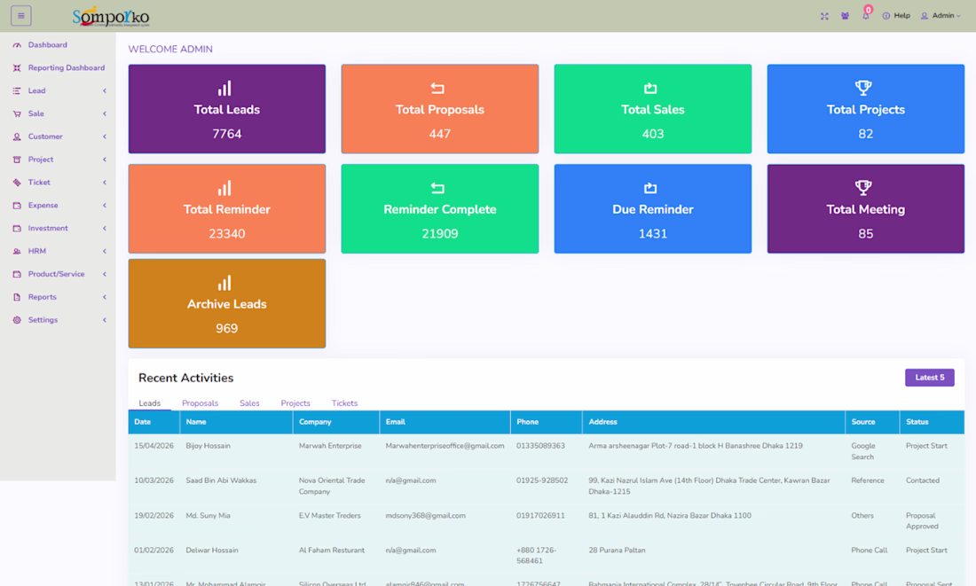Viewport: 976px width, 586px height.
Task: Open the Total Reminder card
Action: tap(227, 209)
